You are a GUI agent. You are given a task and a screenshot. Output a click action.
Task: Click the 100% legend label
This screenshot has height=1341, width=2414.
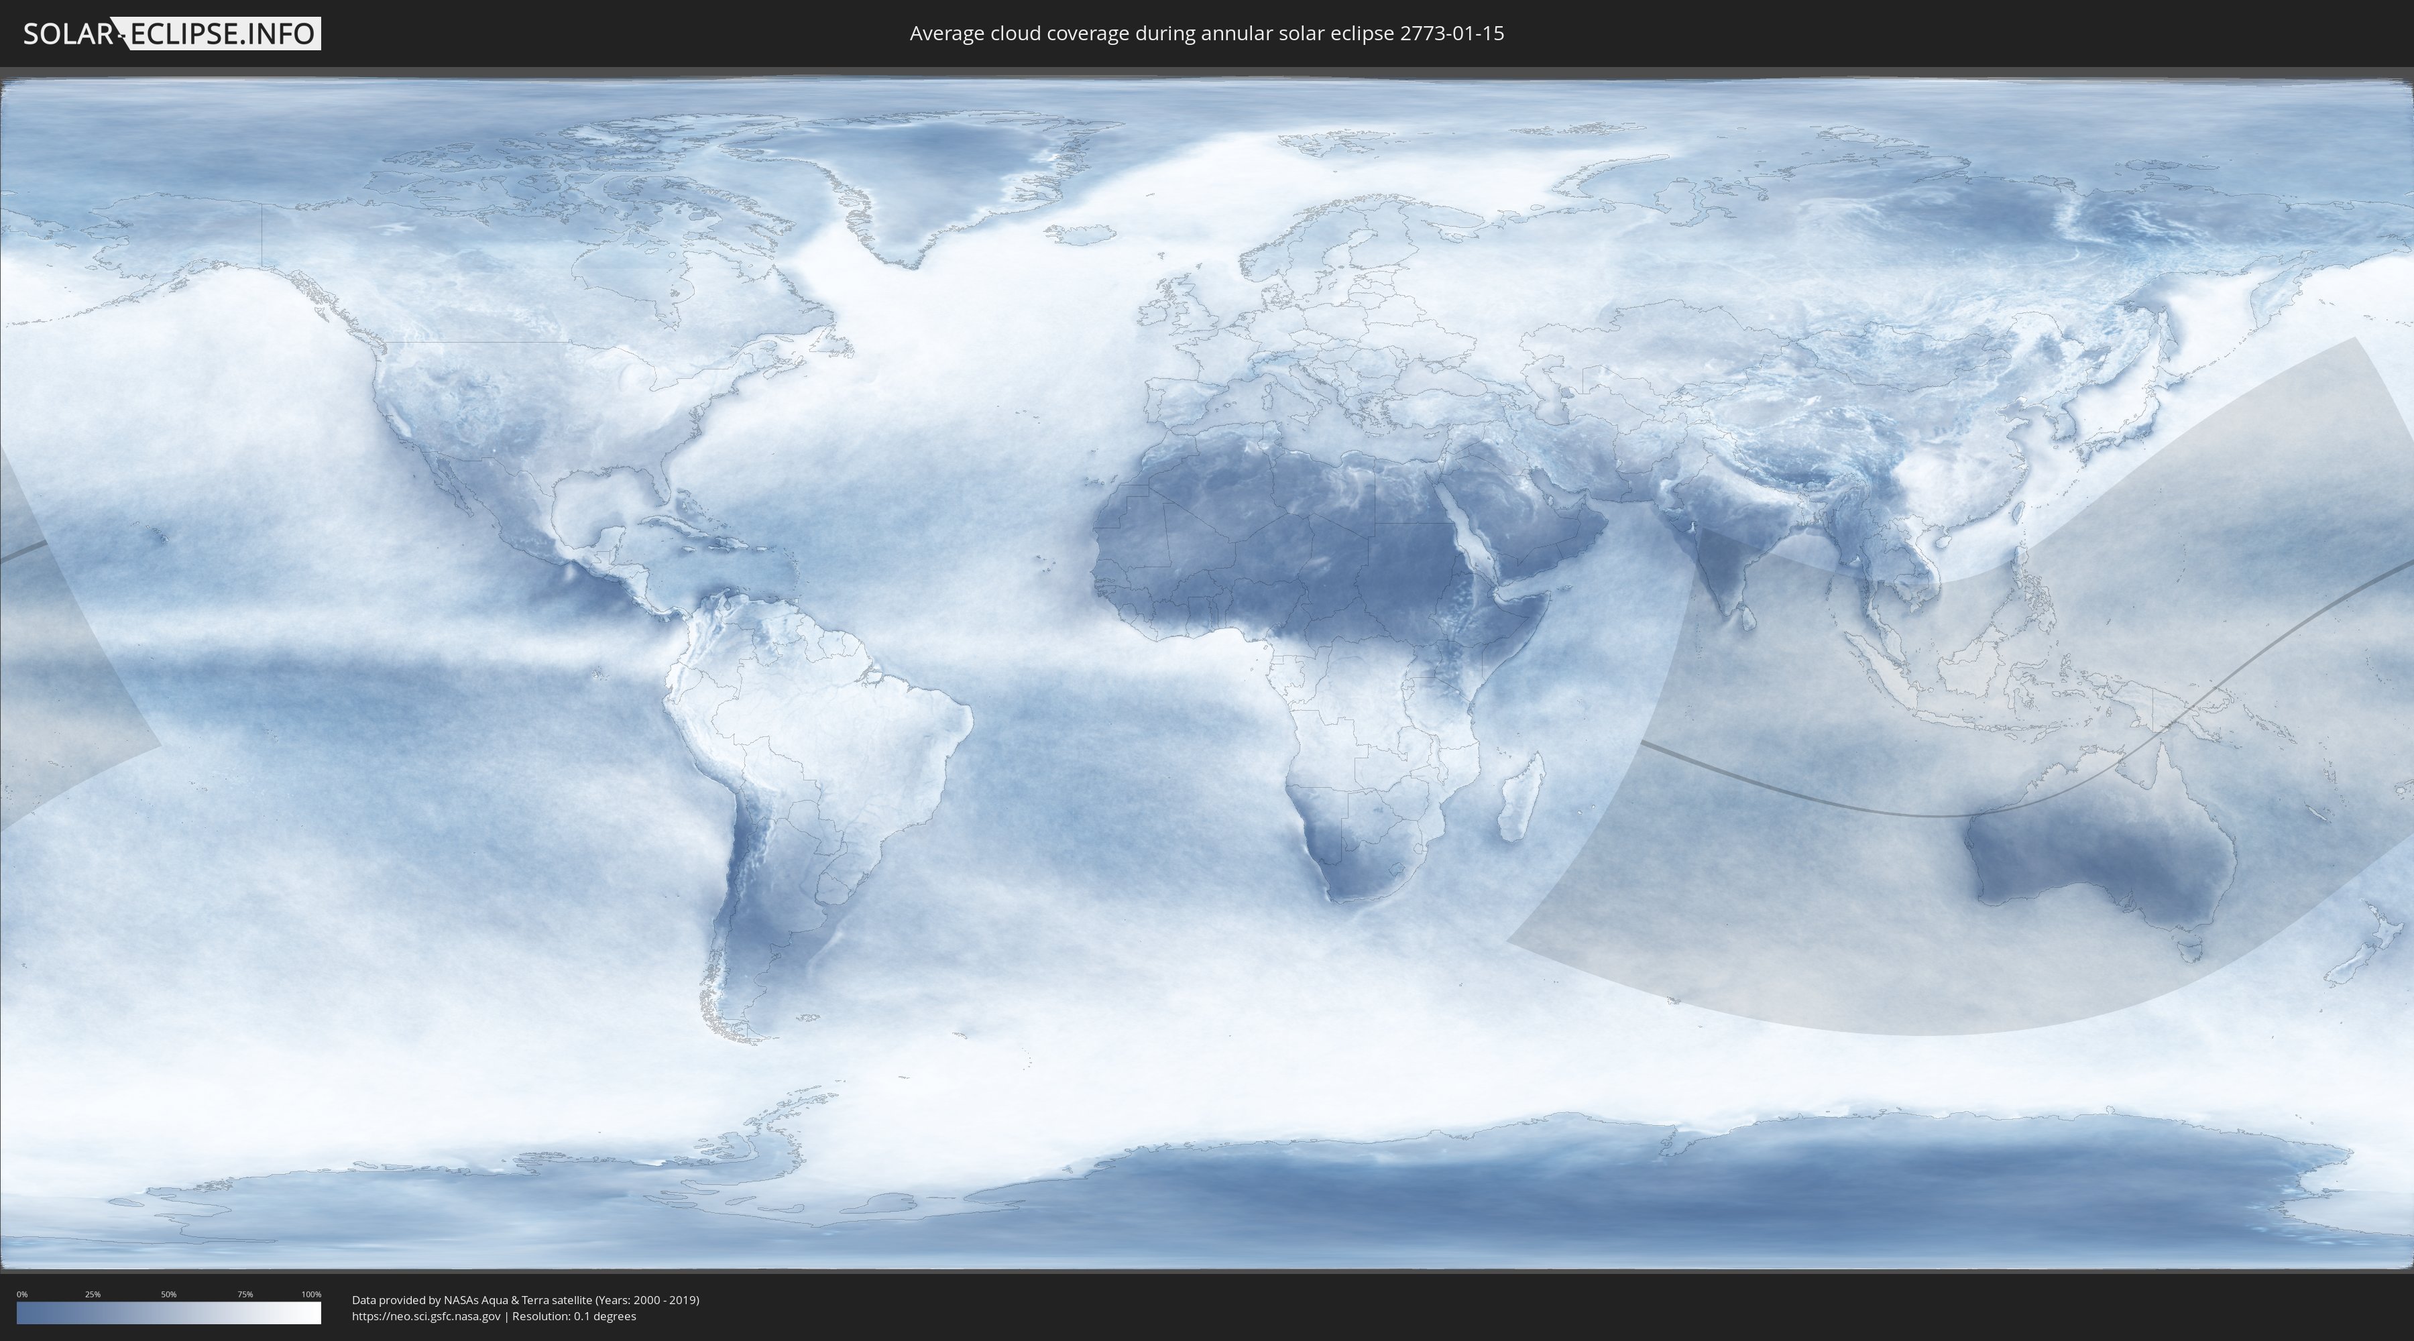311,1294
